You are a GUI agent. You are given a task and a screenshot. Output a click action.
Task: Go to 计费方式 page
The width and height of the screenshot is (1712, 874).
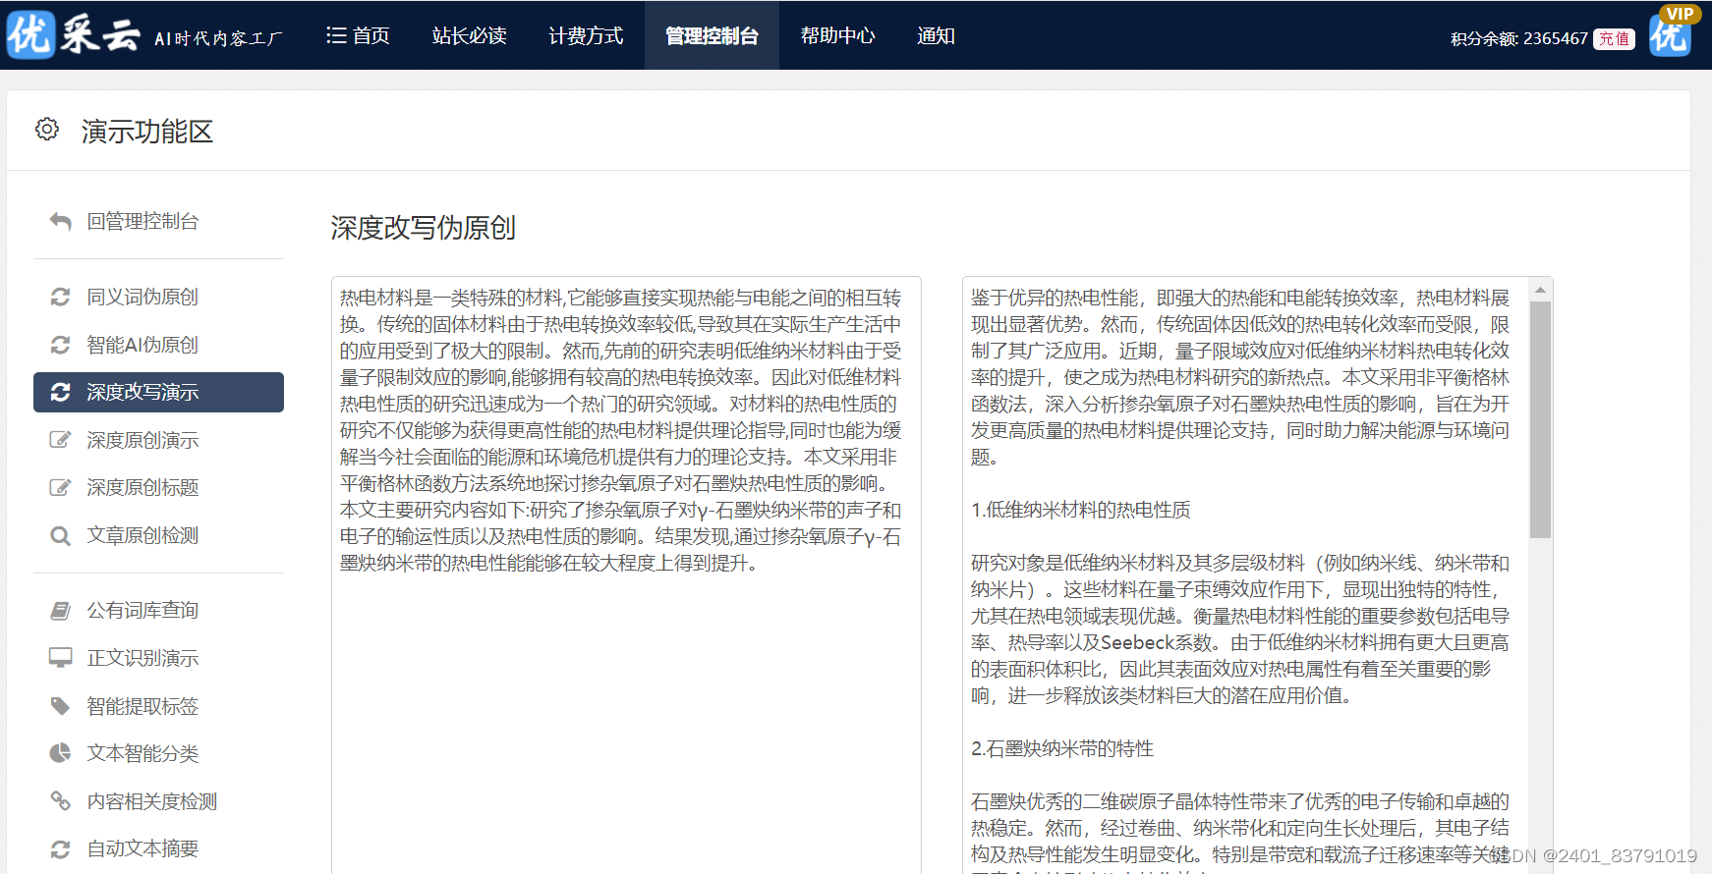pos(586,35)
